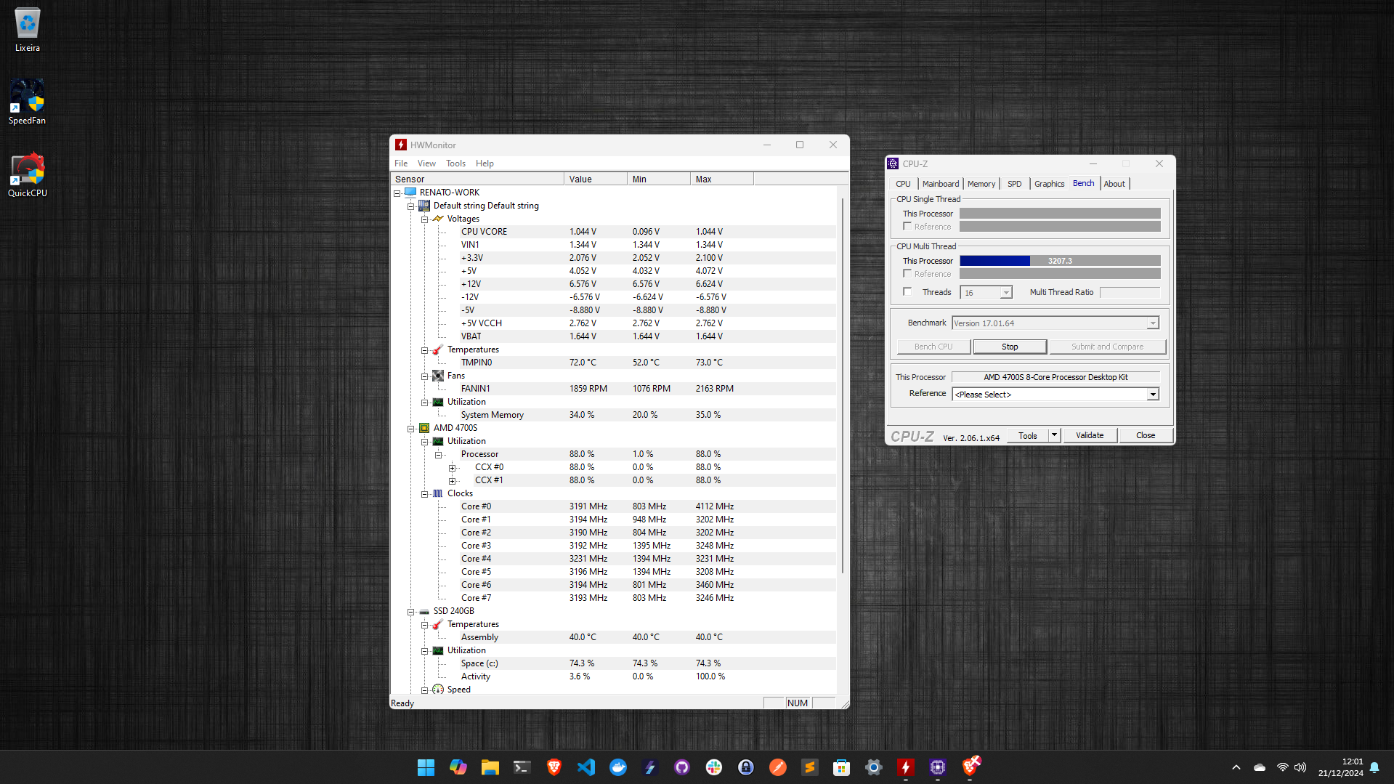The image size is (1394, 784).
Task: Open Slack from the taskbar
Action: [714, 767]
